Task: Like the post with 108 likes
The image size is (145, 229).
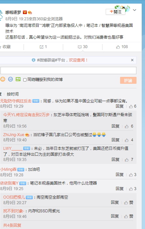Action: (122, 47)
